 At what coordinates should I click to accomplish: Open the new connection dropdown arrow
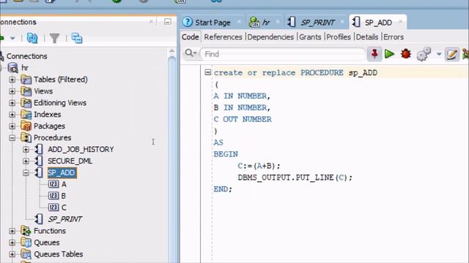[x=12, y=38]
